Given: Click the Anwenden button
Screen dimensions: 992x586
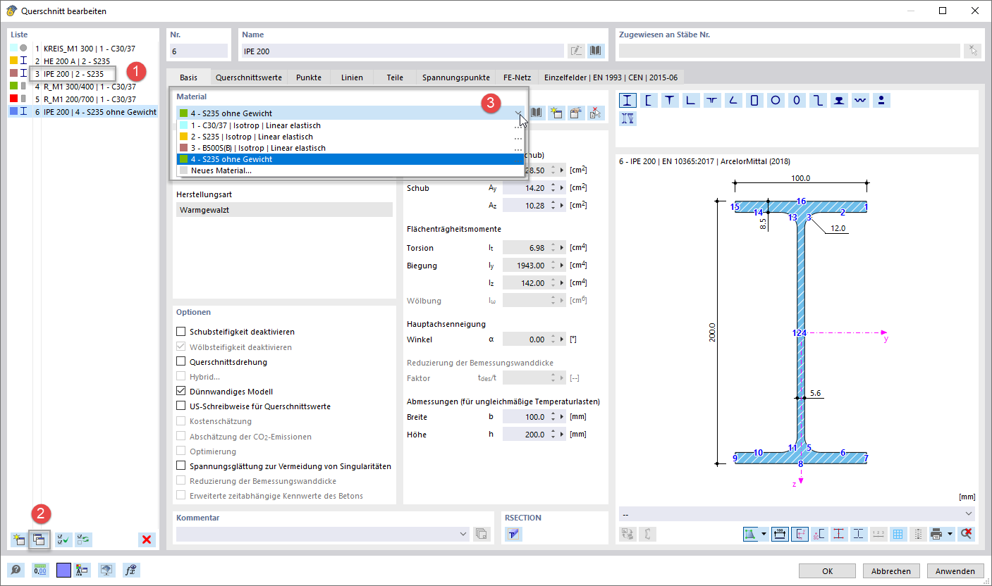Looking at the screenshot, I should (955, 571).
